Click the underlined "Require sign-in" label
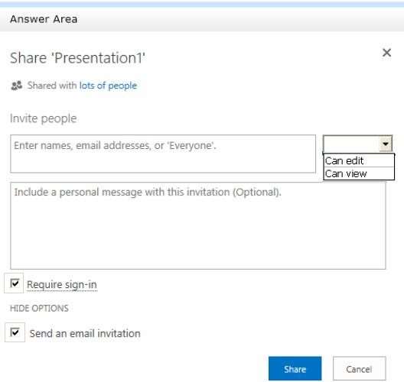 [x=62, y=285]
